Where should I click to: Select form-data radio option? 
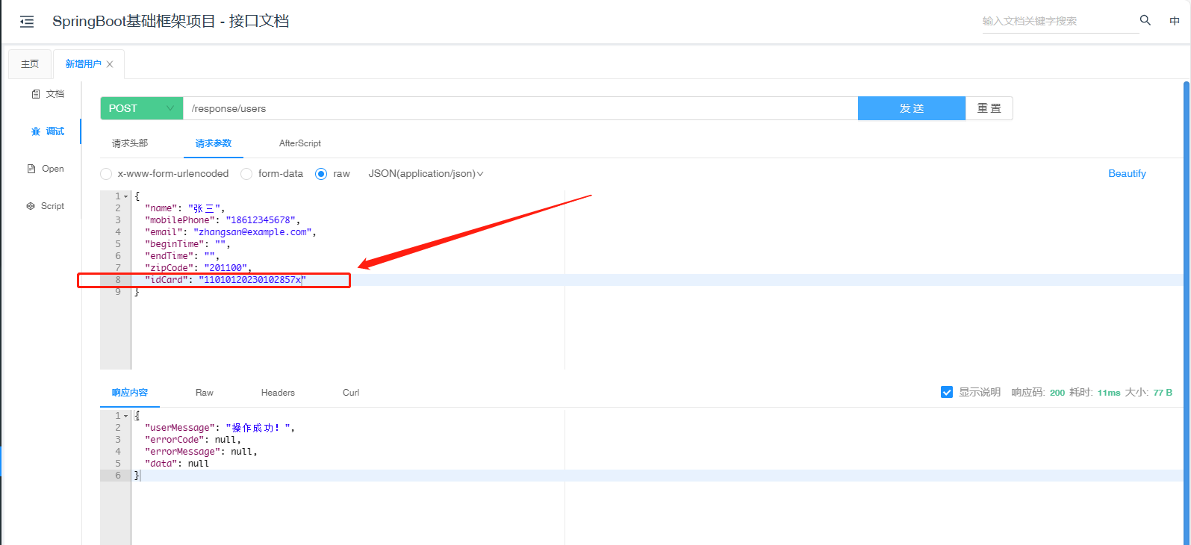pos(246,174)
